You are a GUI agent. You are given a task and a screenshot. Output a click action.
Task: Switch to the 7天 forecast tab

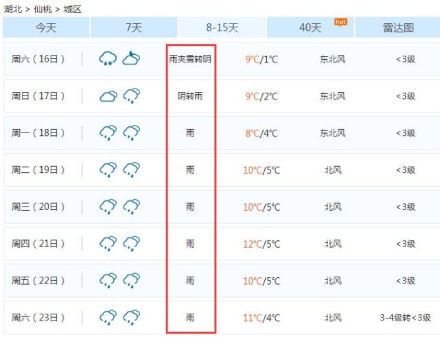tap(134, 27)
